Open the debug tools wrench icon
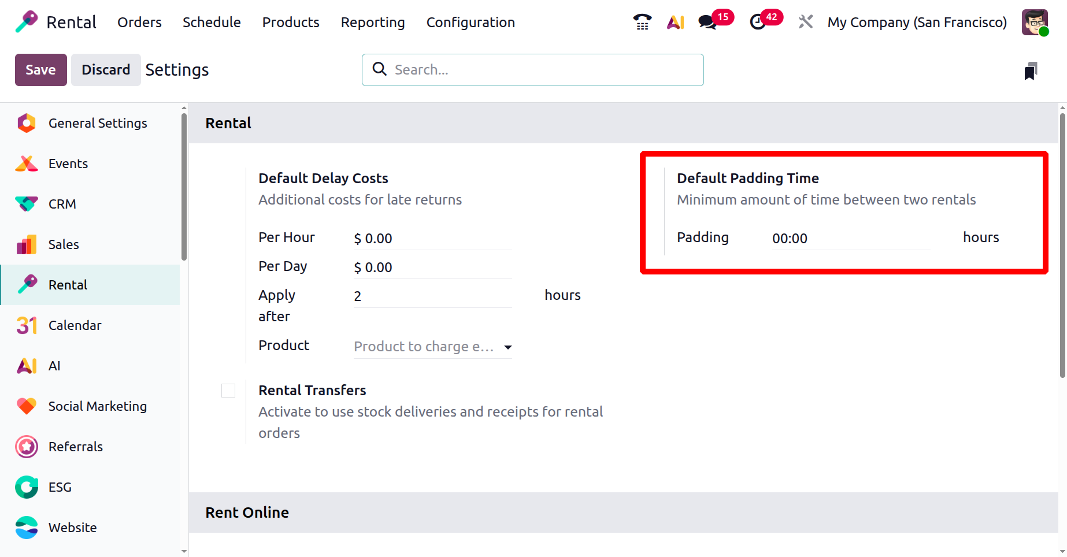Screen dimensions: 1067x557 (x=805, y=22)
